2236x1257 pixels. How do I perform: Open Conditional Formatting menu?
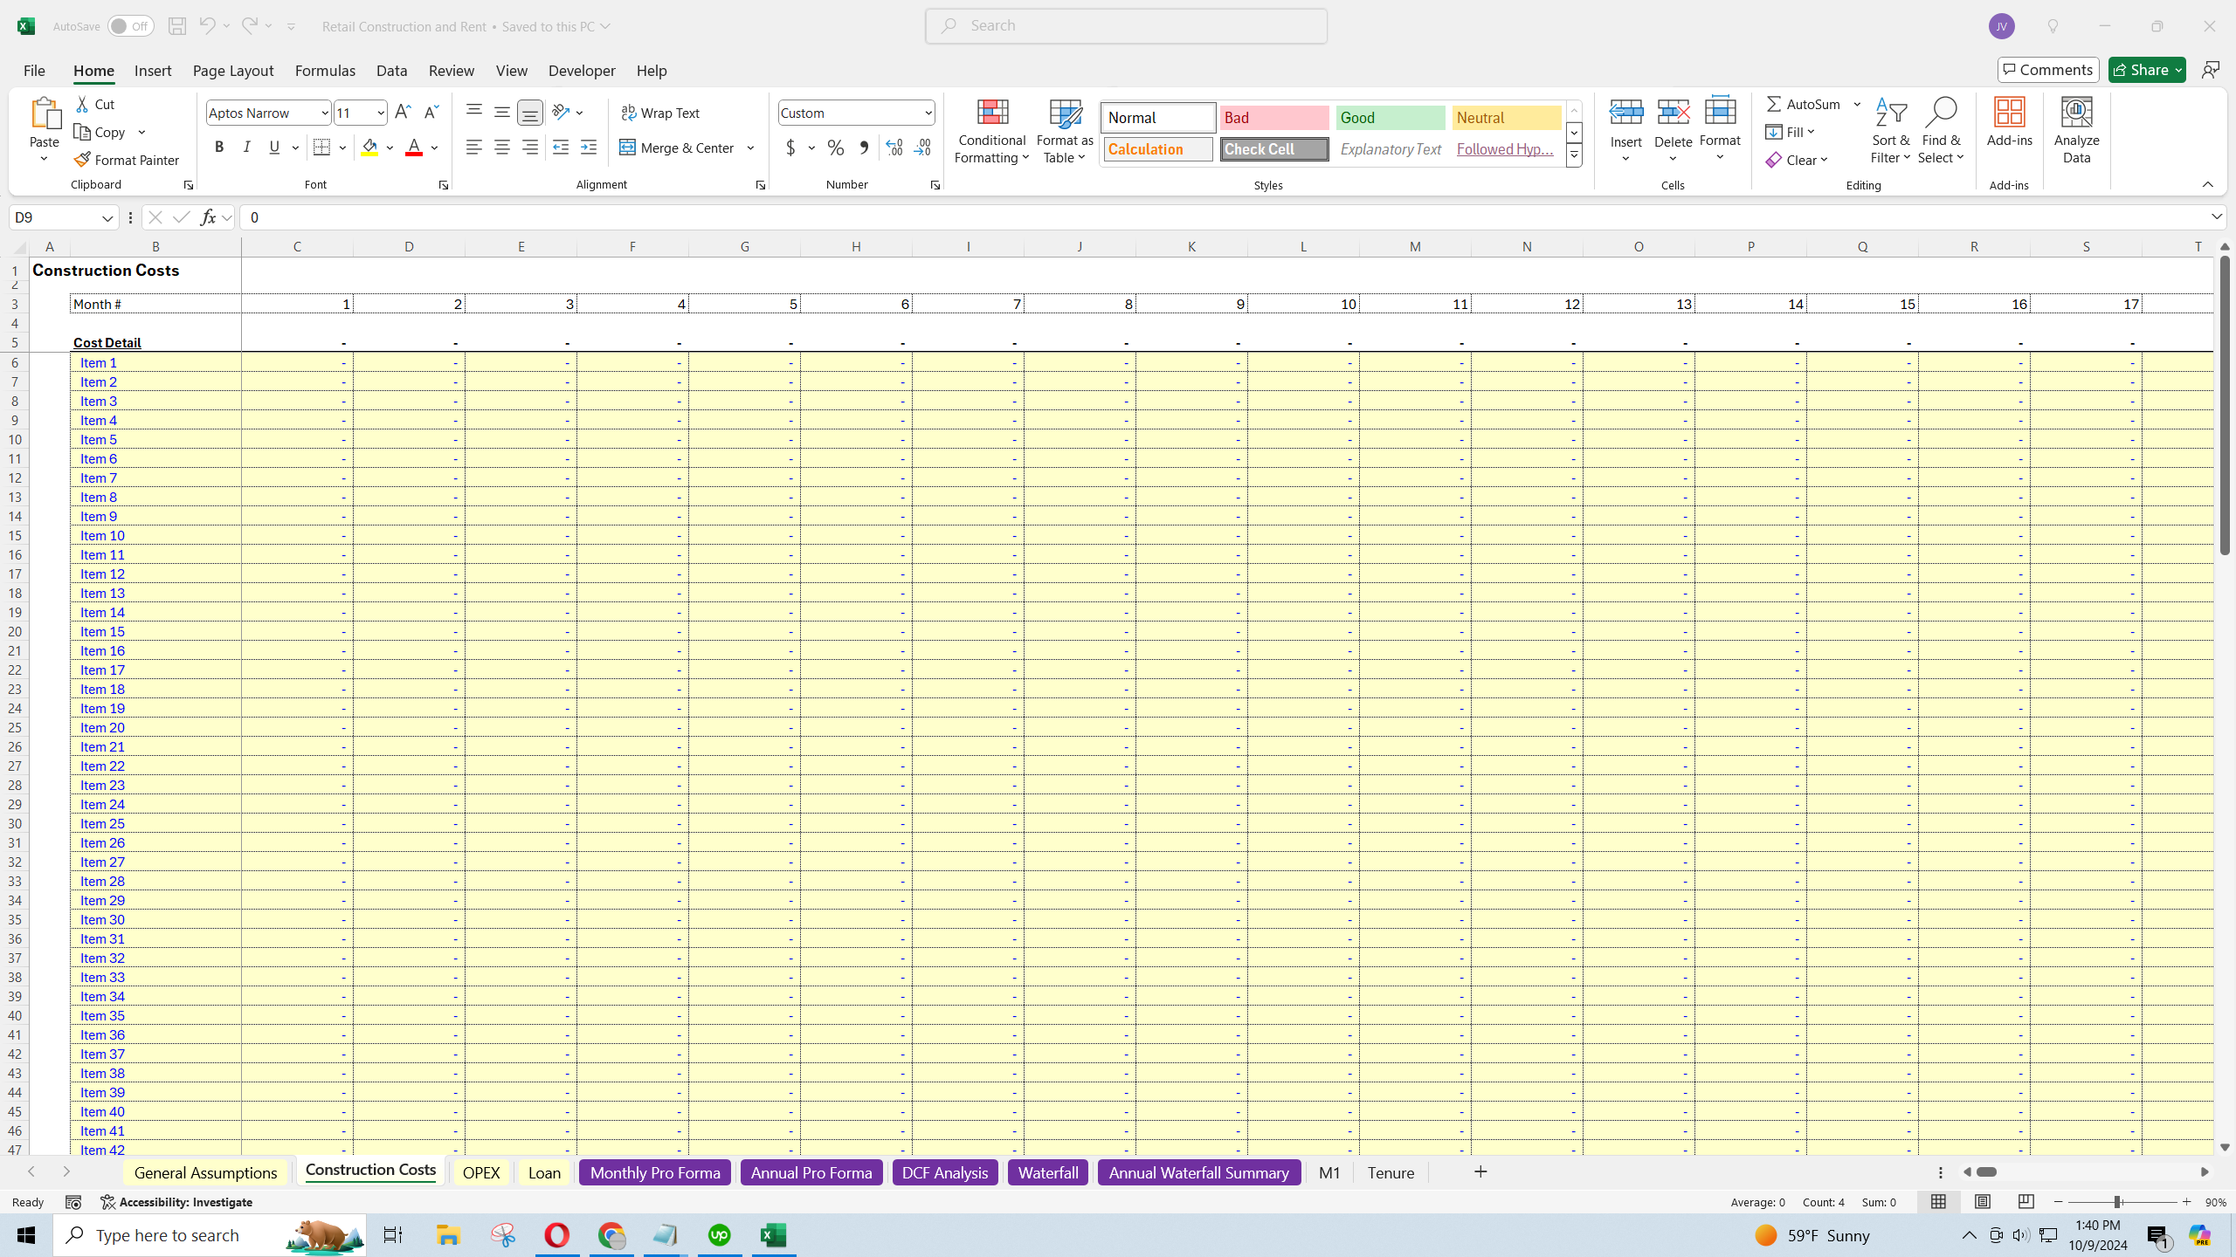click(x=991, y=131)
